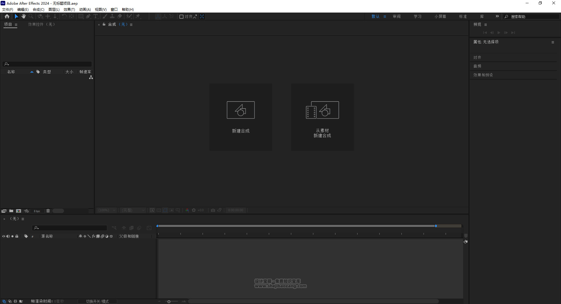Toggle fast previews button in viewer
The width and height of the screenshot is (561, 304).
click(x=152, y=210)
